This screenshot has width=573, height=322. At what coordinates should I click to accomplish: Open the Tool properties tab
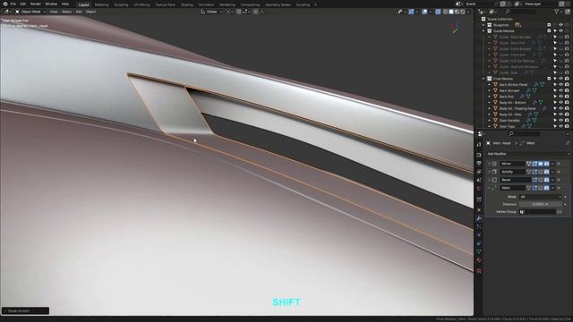point(479,145)
